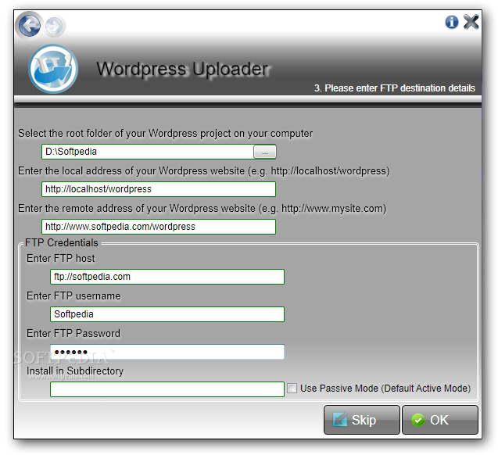Click the 'Wordpress Uploader' title text
The width and height of the screenshot is (498, 455).
click(183, 69)
